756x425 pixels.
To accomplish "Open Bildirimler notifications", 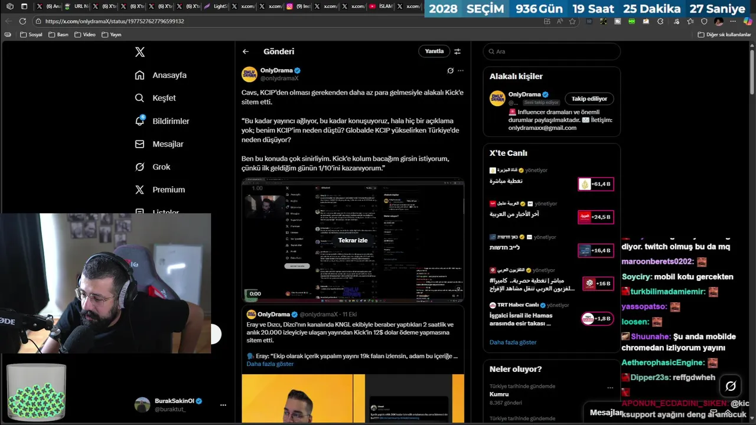I will pyautogui.click(x=162, y=121).
